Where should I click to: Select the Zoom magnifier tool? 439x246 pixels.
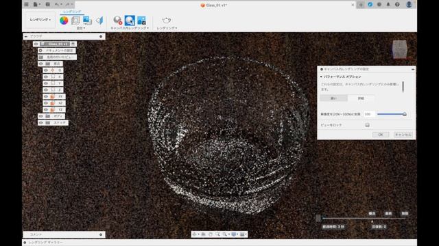(x=217, y=234)
